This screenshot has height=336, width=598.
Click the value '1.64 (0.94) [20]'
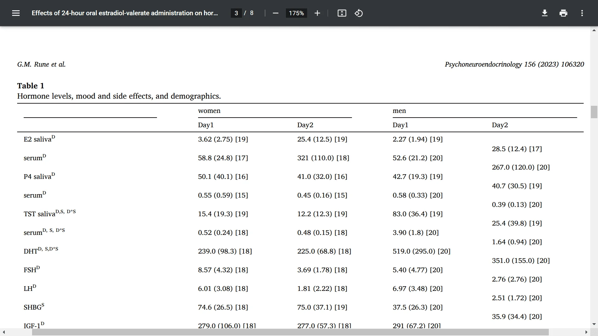(517, 242)
